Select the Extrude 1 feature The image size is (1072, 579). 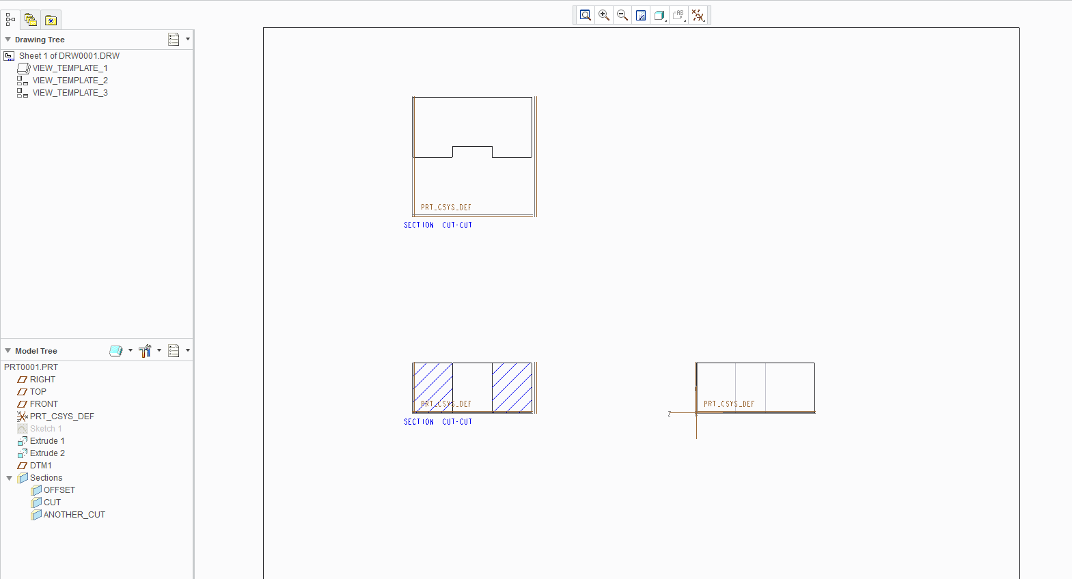[47, 441]
